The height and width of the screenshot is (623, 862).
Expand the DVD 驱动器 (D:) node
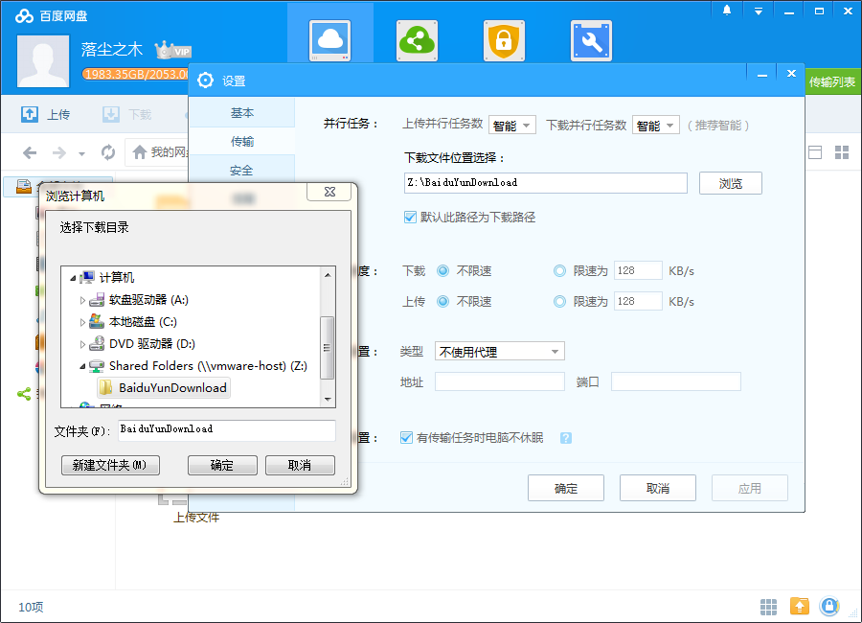(x=82, y=344)
